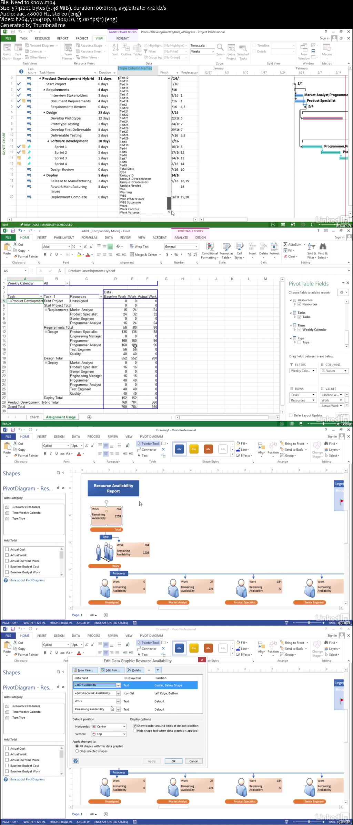This screenshot has height=825, width=353.
Task: Enable the Details checkbox in Project Split View
Action: coord(254,51)
